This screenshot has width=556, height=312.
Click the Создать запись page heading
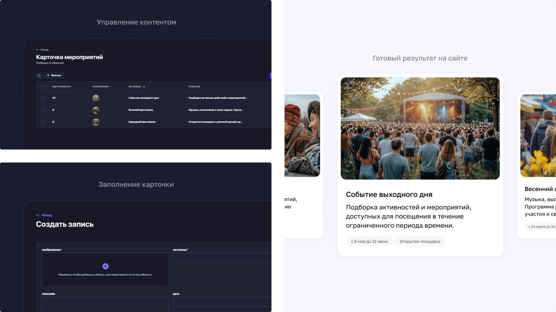[65, 224]
